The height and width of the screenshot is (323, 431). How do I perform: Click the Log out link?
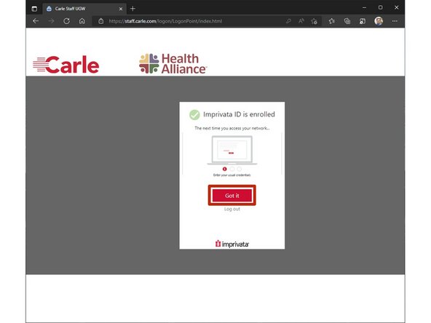pyautogui.click(x=232, y=209)
